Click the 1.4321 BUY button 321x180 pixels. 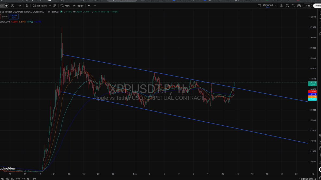pos(14,17)
